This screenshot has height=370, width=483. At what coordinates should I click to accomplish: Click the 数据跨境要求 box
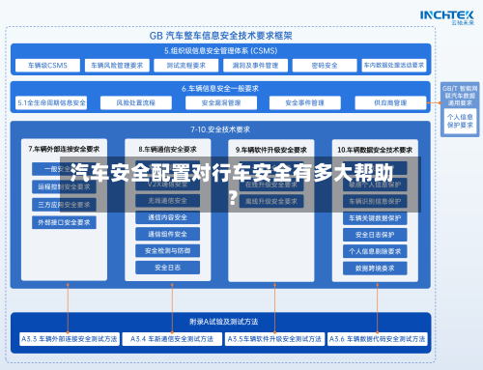point(375,269)
